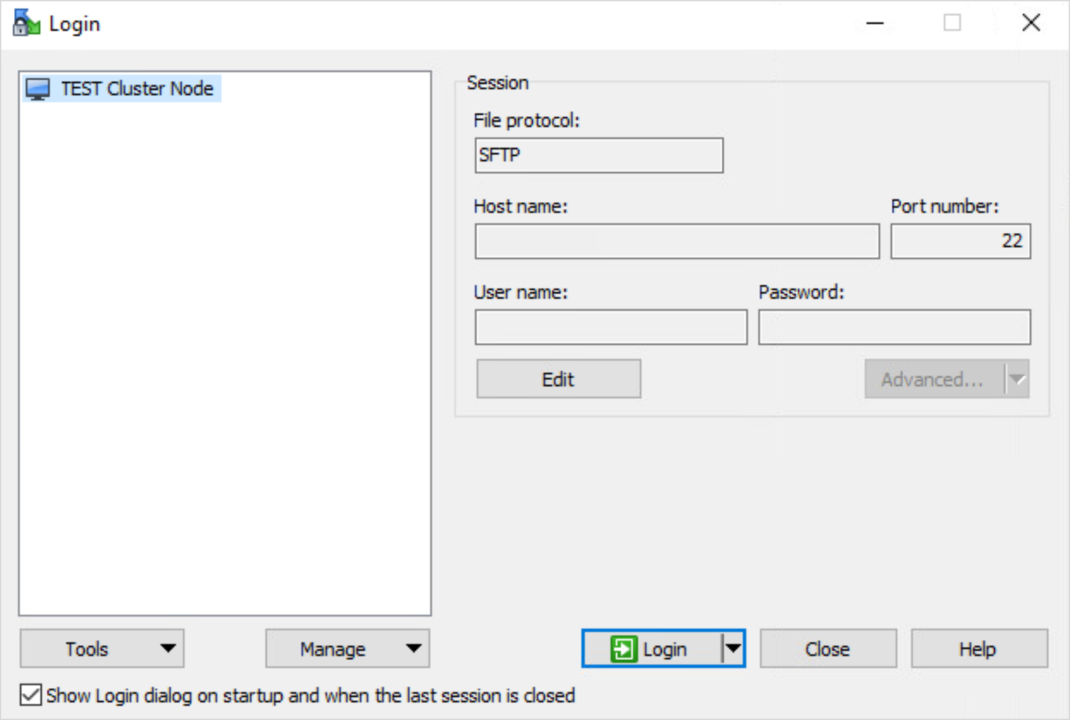Expand the Login button dropdown arrow
1070x720 pixels.
coord(733,649)
